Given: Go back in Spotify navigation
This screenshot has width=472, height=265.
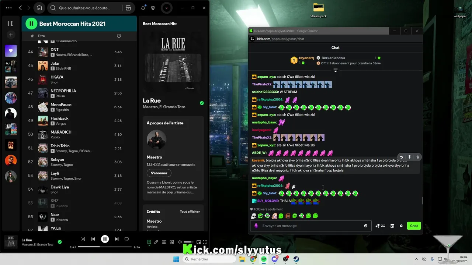Looking at the screenshot, I should coord(21,8).
